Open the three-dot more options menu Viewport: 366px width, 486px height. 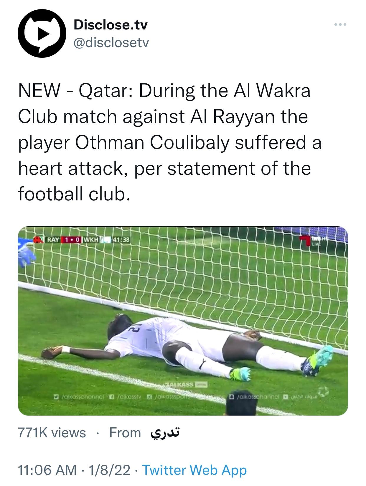(x=340, y=24)
